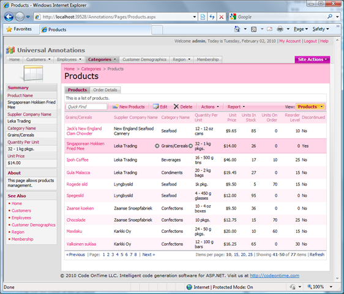Click arrow icon next to Grains/Cereals cell
Screen dimensions: 344x294
190,146
